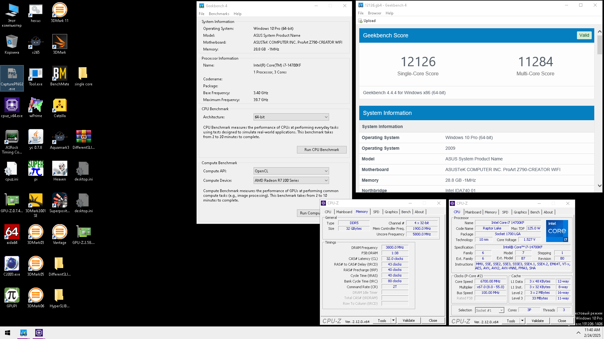Click scrollbar up arrow in Geekbench results

(x=600, y=31)
